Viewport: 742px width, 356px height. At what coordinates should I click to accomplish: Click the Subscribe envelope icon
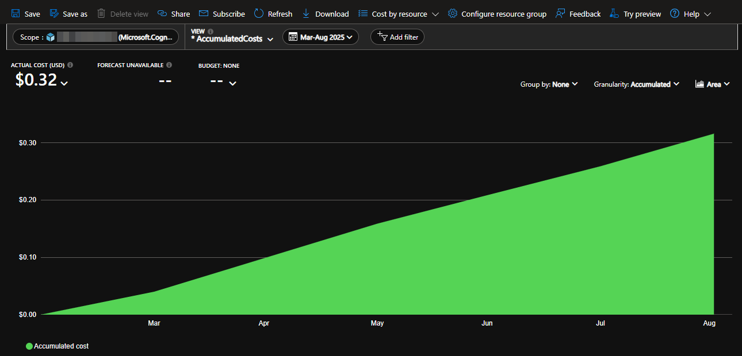204,13
